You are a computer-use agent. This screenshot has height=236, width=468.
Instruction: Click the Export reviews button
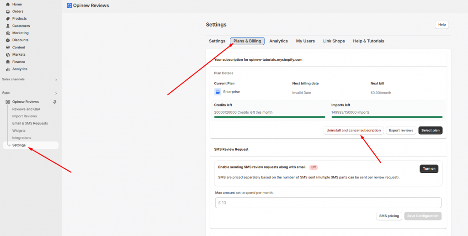401,131
